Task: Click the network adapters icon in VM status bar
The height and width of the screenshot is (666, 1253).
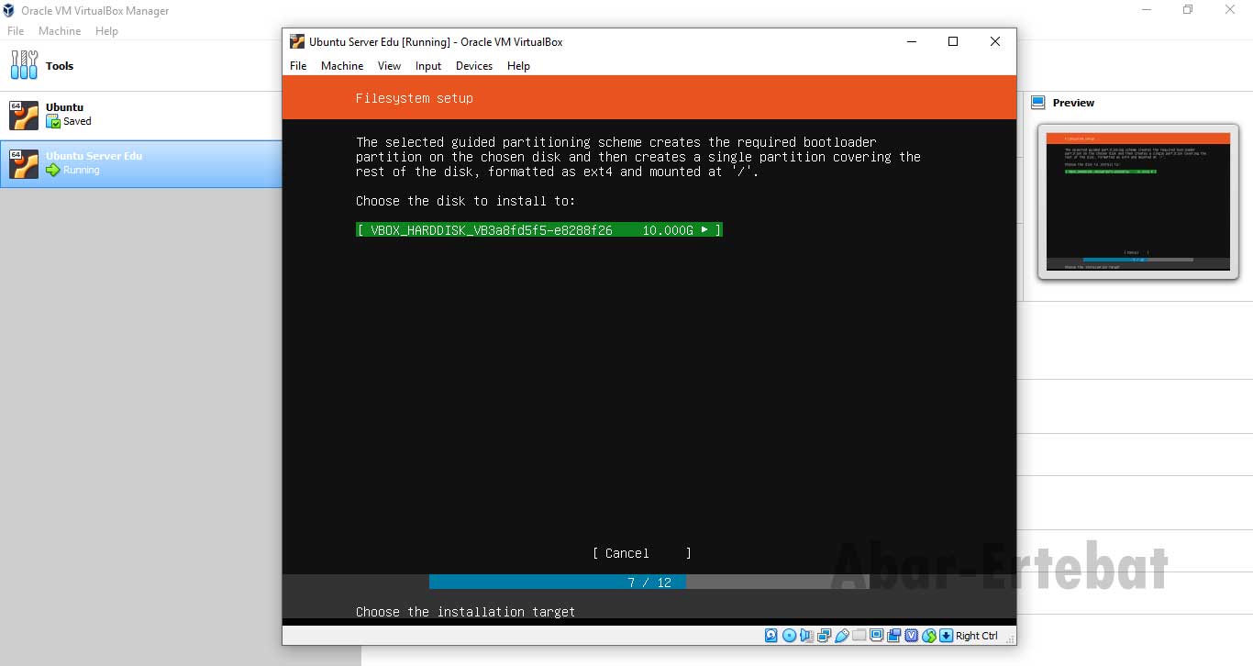Action: pyautogui.click(x=824, y=635)
